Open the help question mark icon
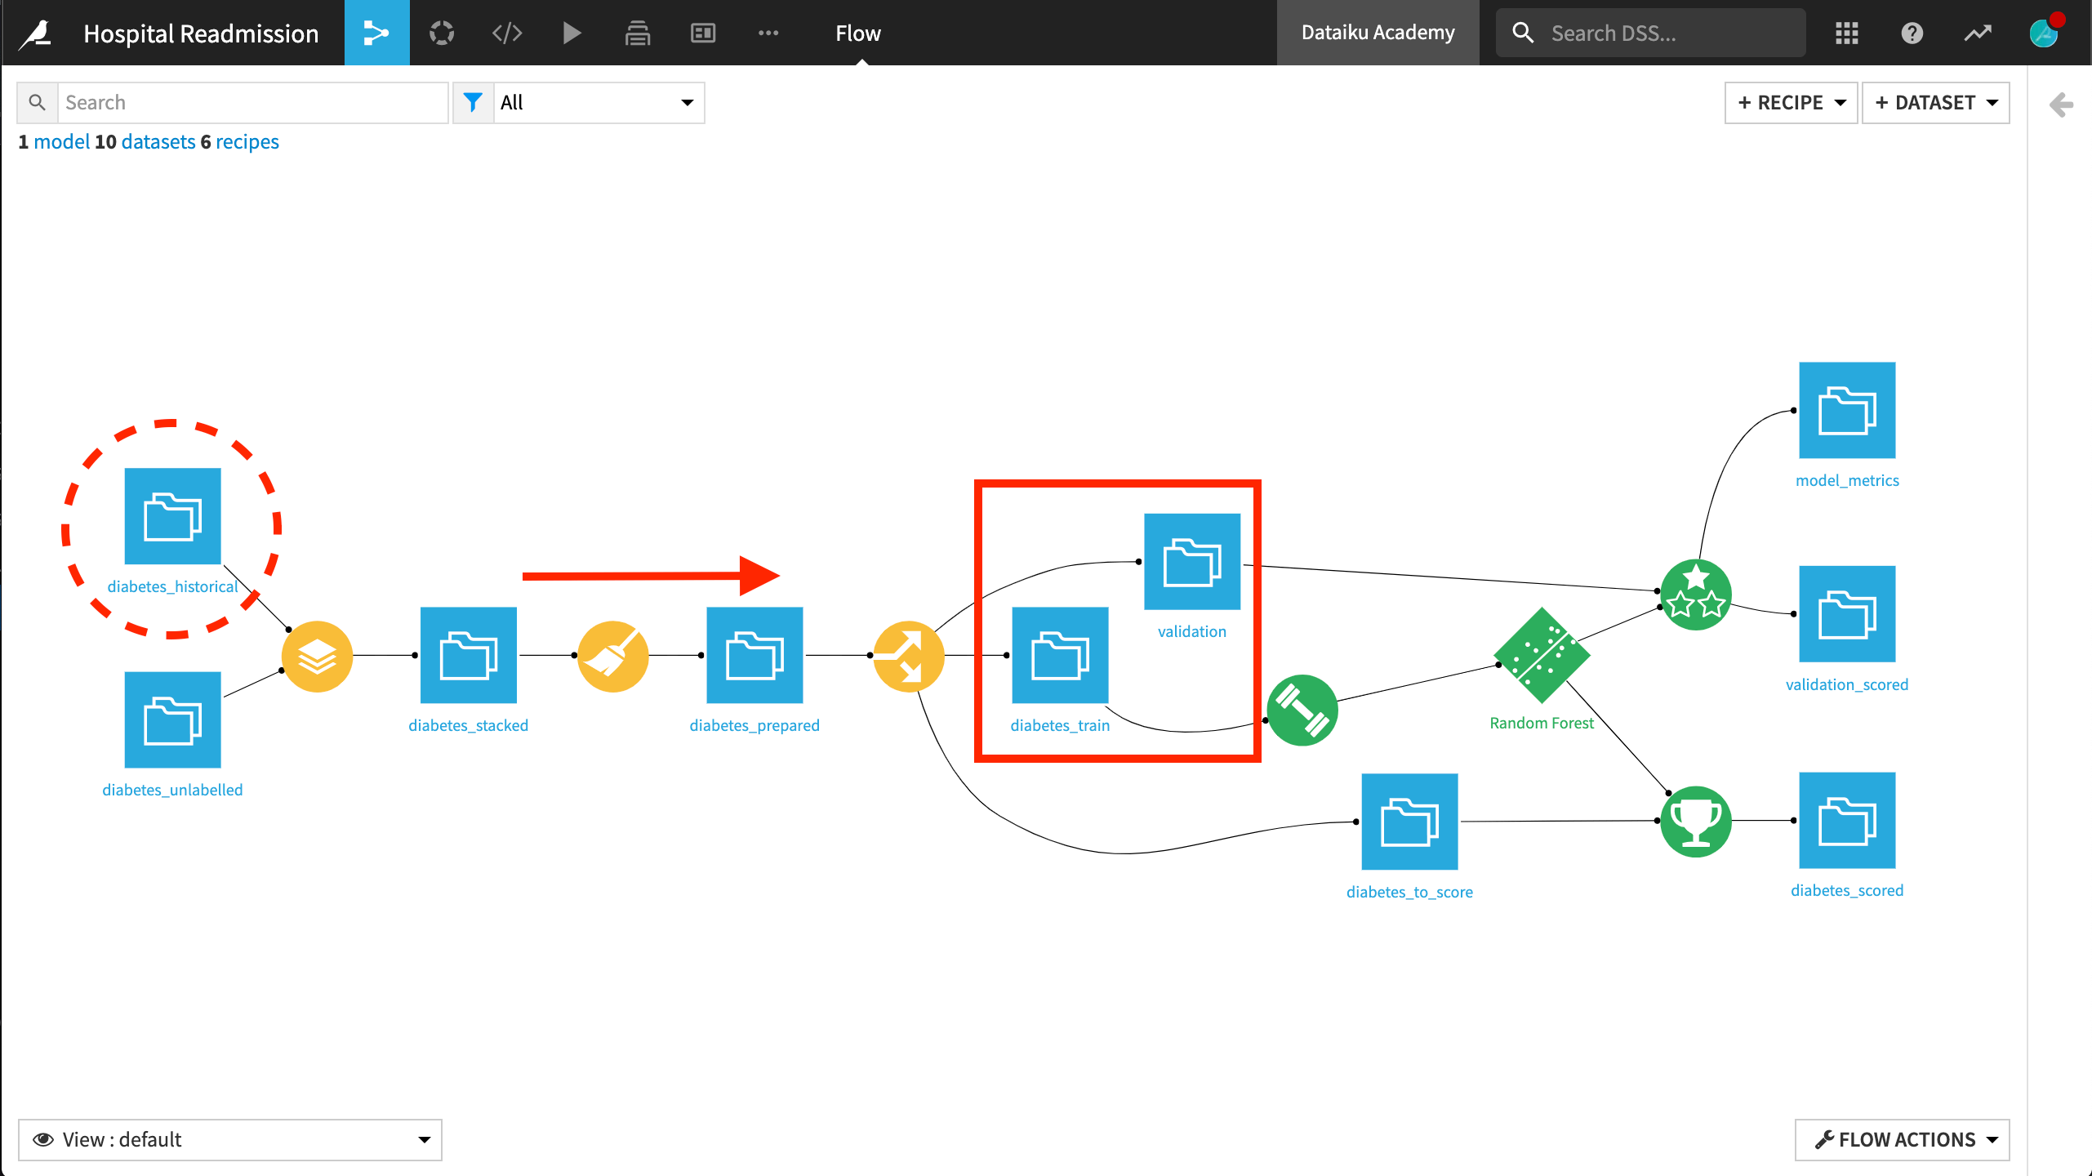2092x1176 pixels. tap(1912, 33)
